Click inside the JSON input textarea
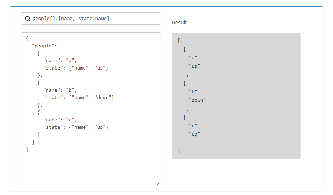333x195 pixels. click(91, 109)
